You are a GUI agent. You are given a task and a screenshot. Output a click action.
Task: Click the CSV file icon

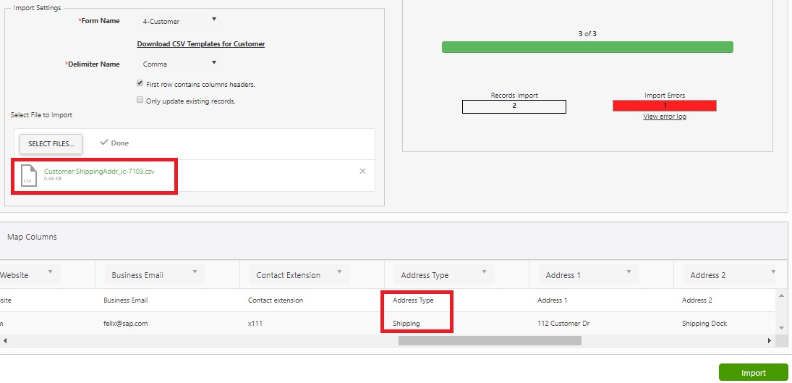[28, 175]
